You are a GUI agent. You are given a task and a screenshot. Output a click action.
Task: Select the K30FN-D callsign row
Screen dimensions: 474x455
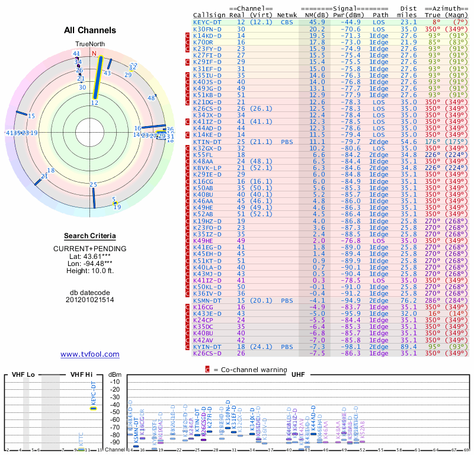point(207,29)
